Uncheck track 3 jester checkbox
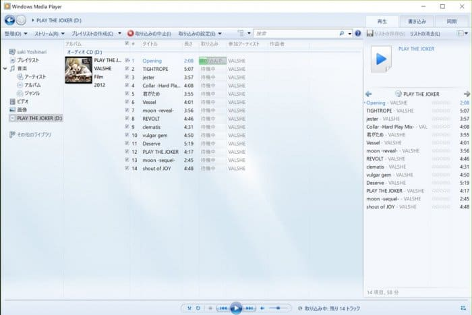This screenshot has width=472, height=315. coord(127,77)
